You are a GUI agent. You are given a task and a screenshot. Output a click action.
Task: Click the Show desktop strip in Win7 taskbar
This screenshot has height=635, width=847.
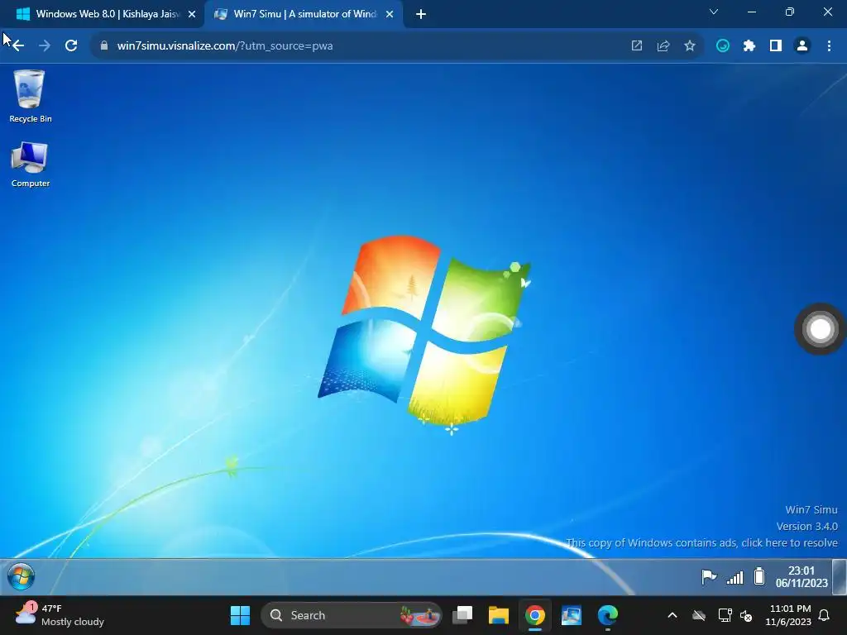839,576
